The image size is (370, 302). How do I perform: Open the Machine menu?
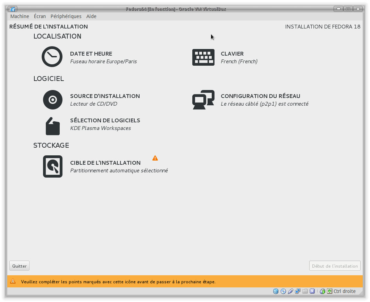click(x=19, y=16)
